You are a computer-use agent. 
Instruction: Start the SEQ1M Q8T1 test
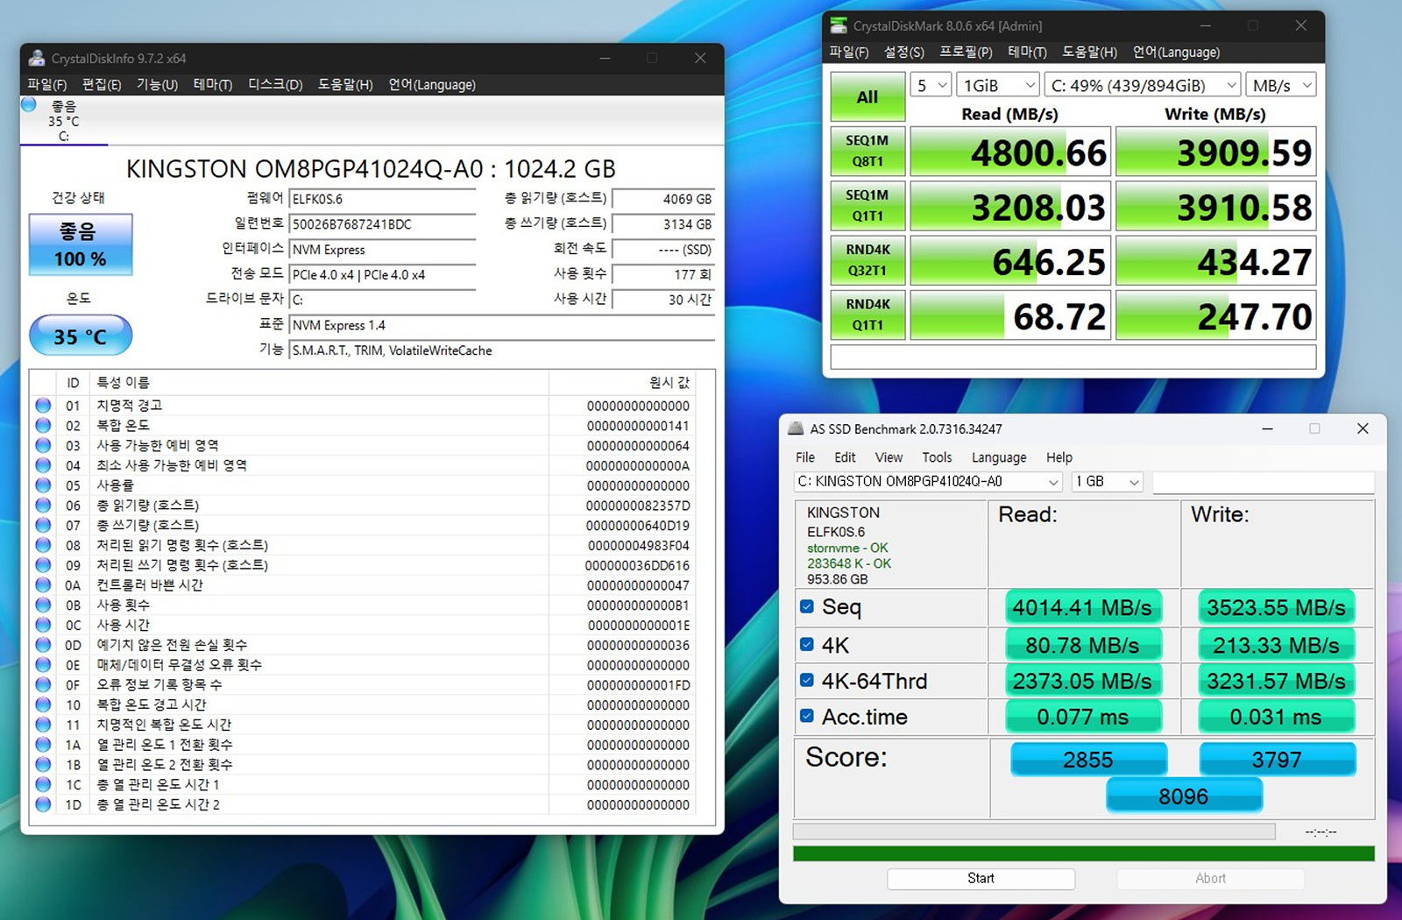pyautogui.click(x=867, y=151)
